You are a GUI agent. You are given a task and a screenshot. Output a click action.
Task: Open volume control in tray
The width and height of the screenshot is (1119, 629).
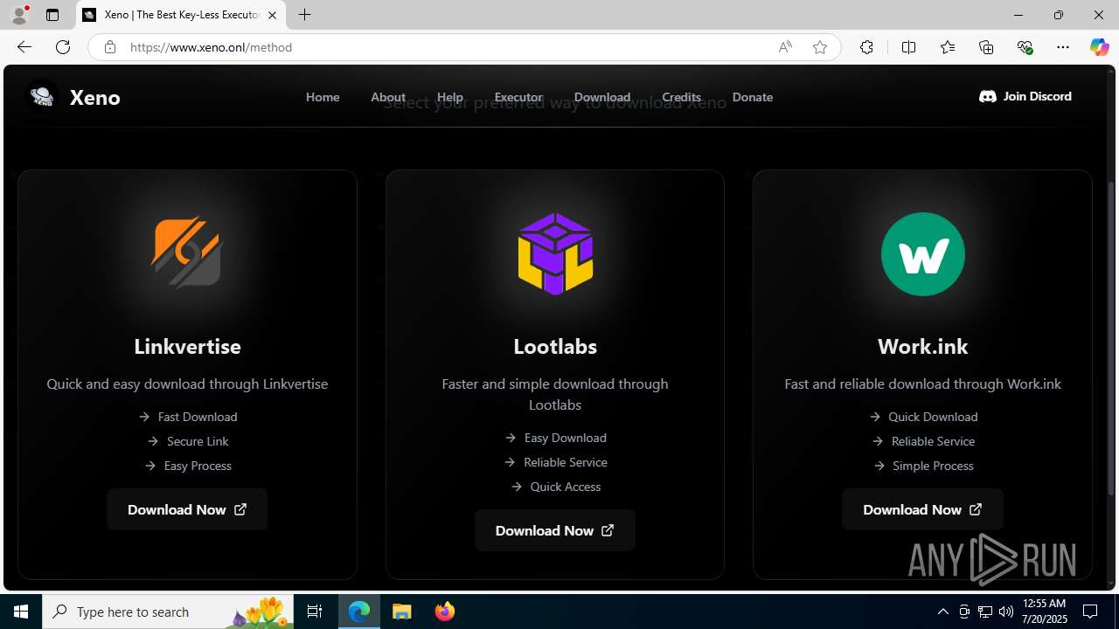coord(1006,612)
